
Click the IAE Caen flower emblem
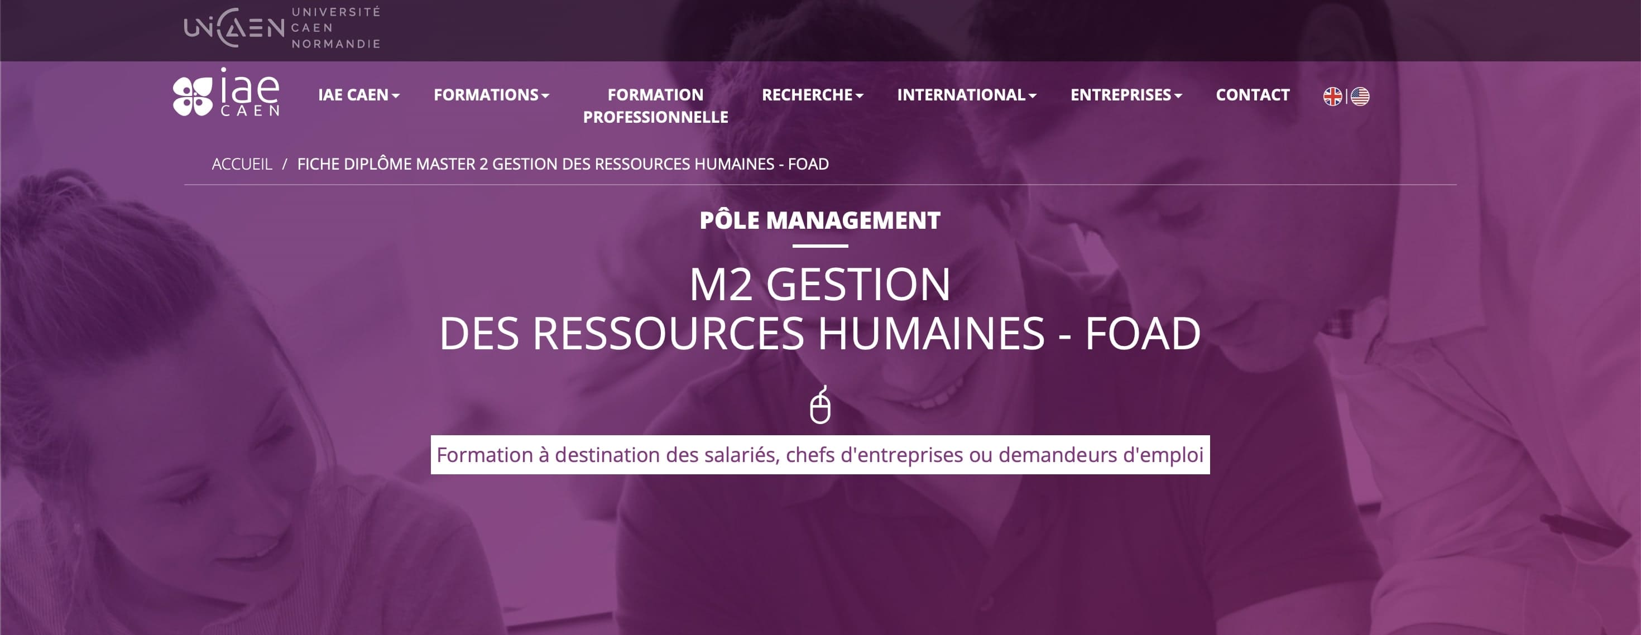[193, 96]
